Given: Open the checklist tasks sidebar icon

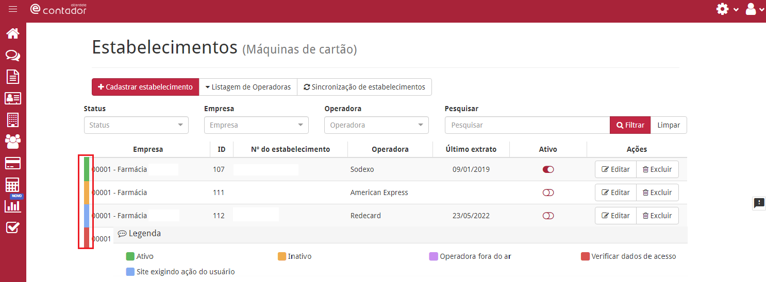Looking at the screenshot, I should coord(13,227).
